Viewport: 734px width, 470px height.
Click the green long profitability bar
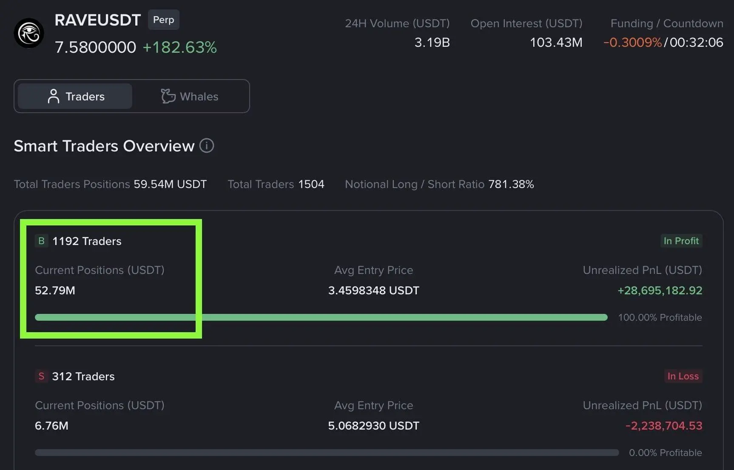click(x=321, y=317)
